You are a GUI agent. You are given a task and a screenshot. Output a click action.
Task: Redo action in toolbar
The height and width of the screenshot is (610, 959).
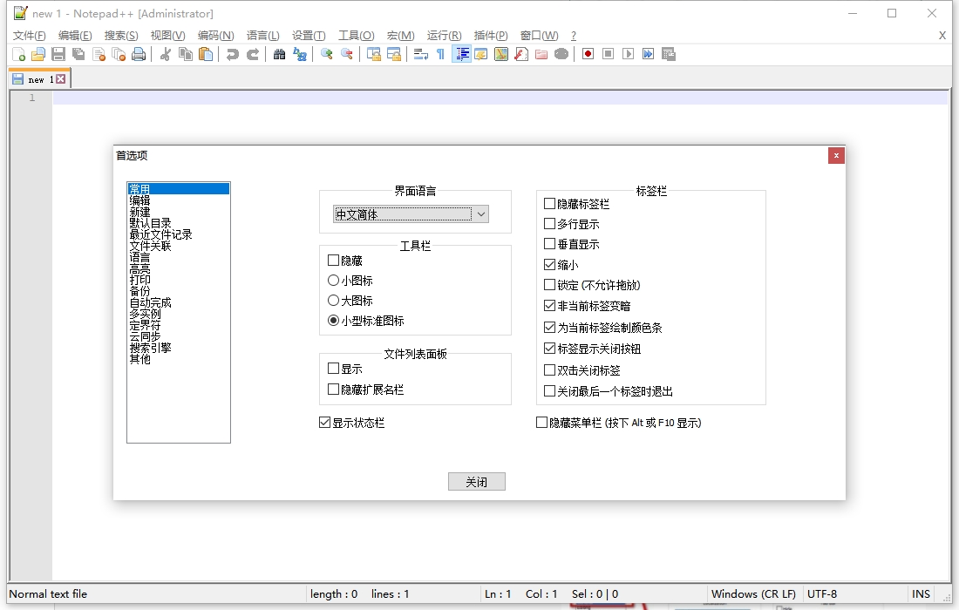coord(253,54)
